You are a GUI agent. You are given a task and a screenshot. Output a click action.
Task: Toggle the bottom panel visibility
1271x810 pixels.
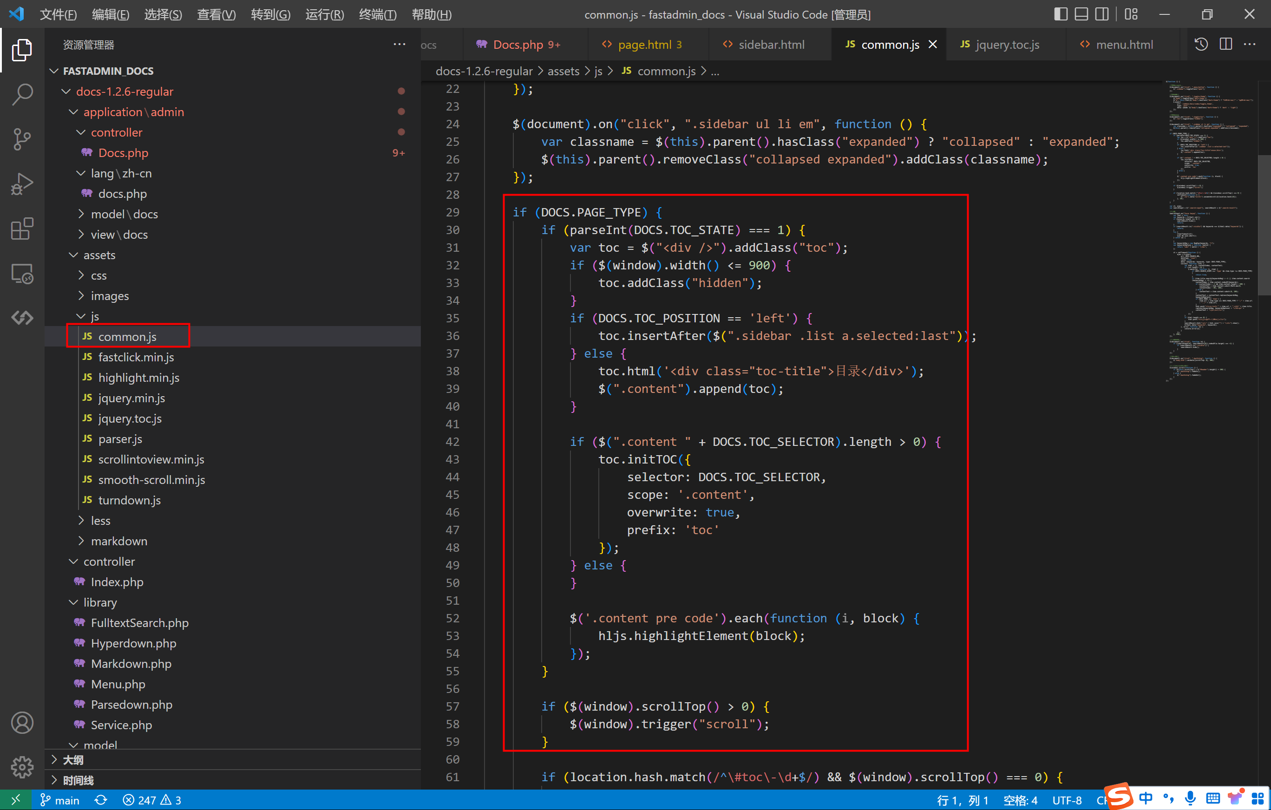point(1081,14)
